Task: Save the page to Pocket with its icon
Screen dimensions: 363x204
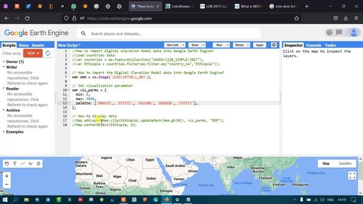Action: [336, 18]
